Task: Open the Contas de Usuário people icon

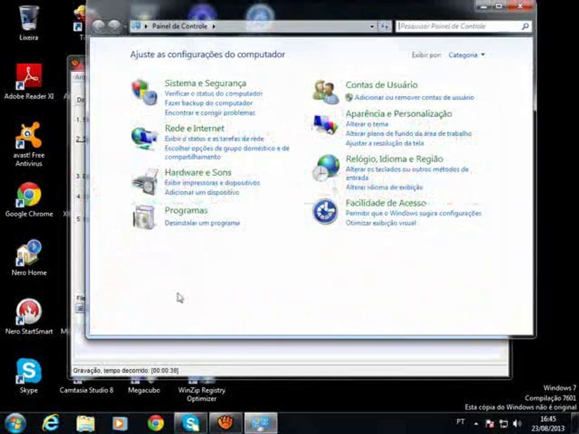Action: tap(325, 92)
